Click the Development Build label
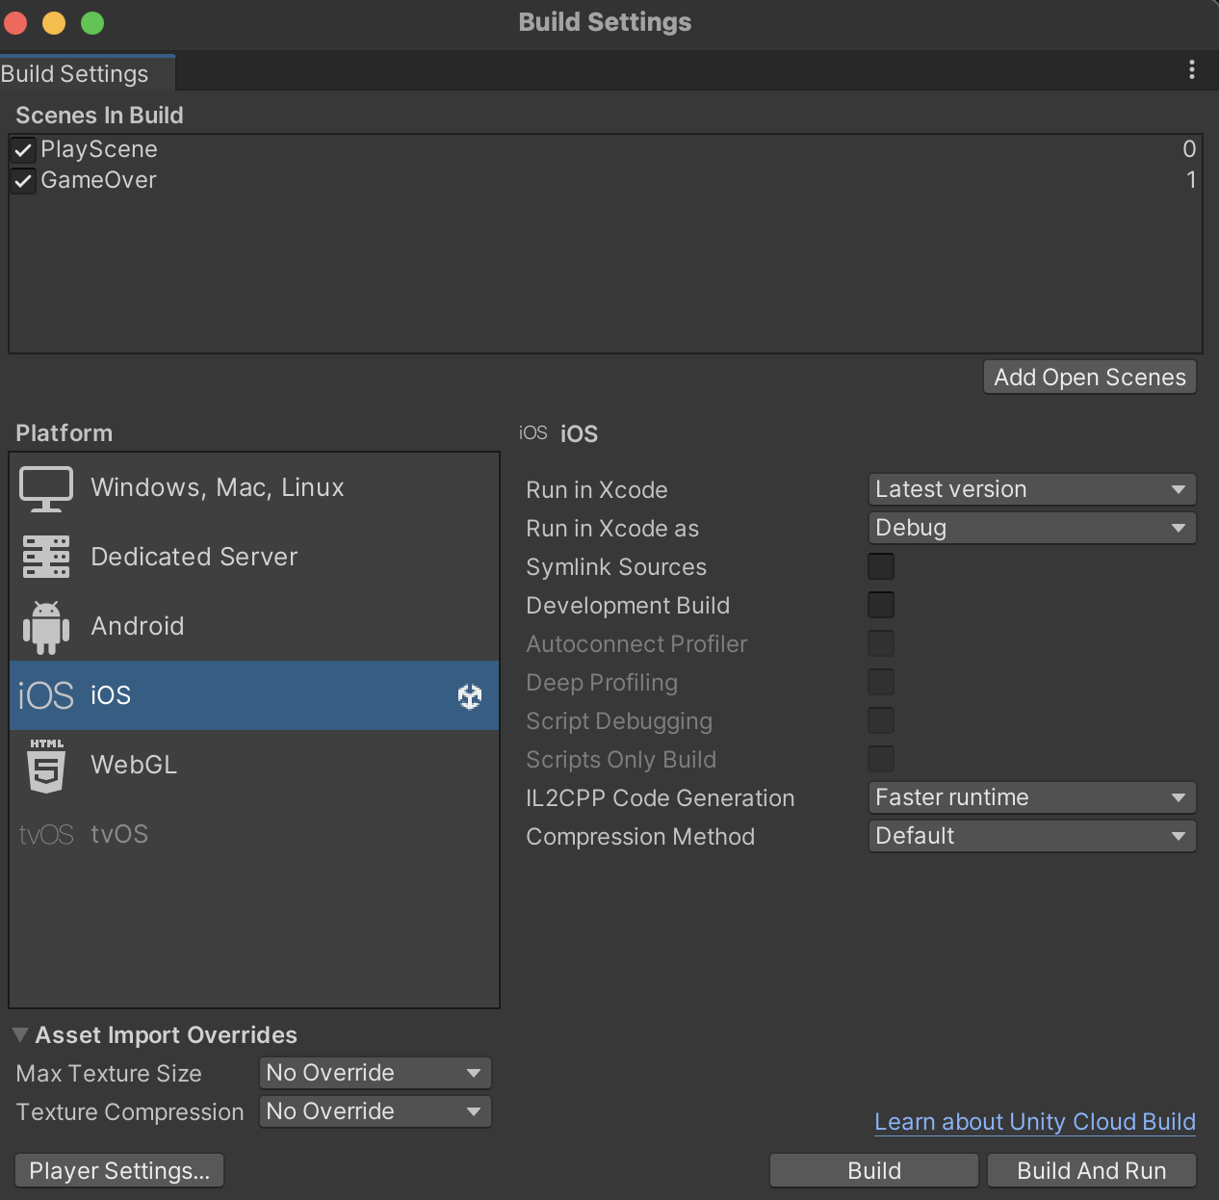 (x=628, y=606)
